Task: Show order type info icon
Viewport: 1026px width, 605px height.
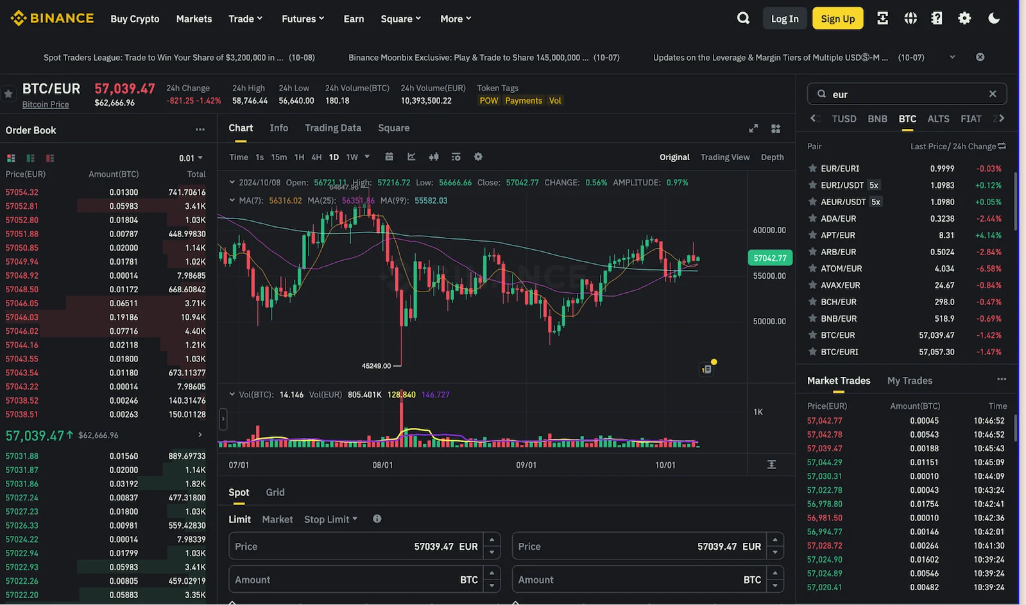Action: [377, 518]
